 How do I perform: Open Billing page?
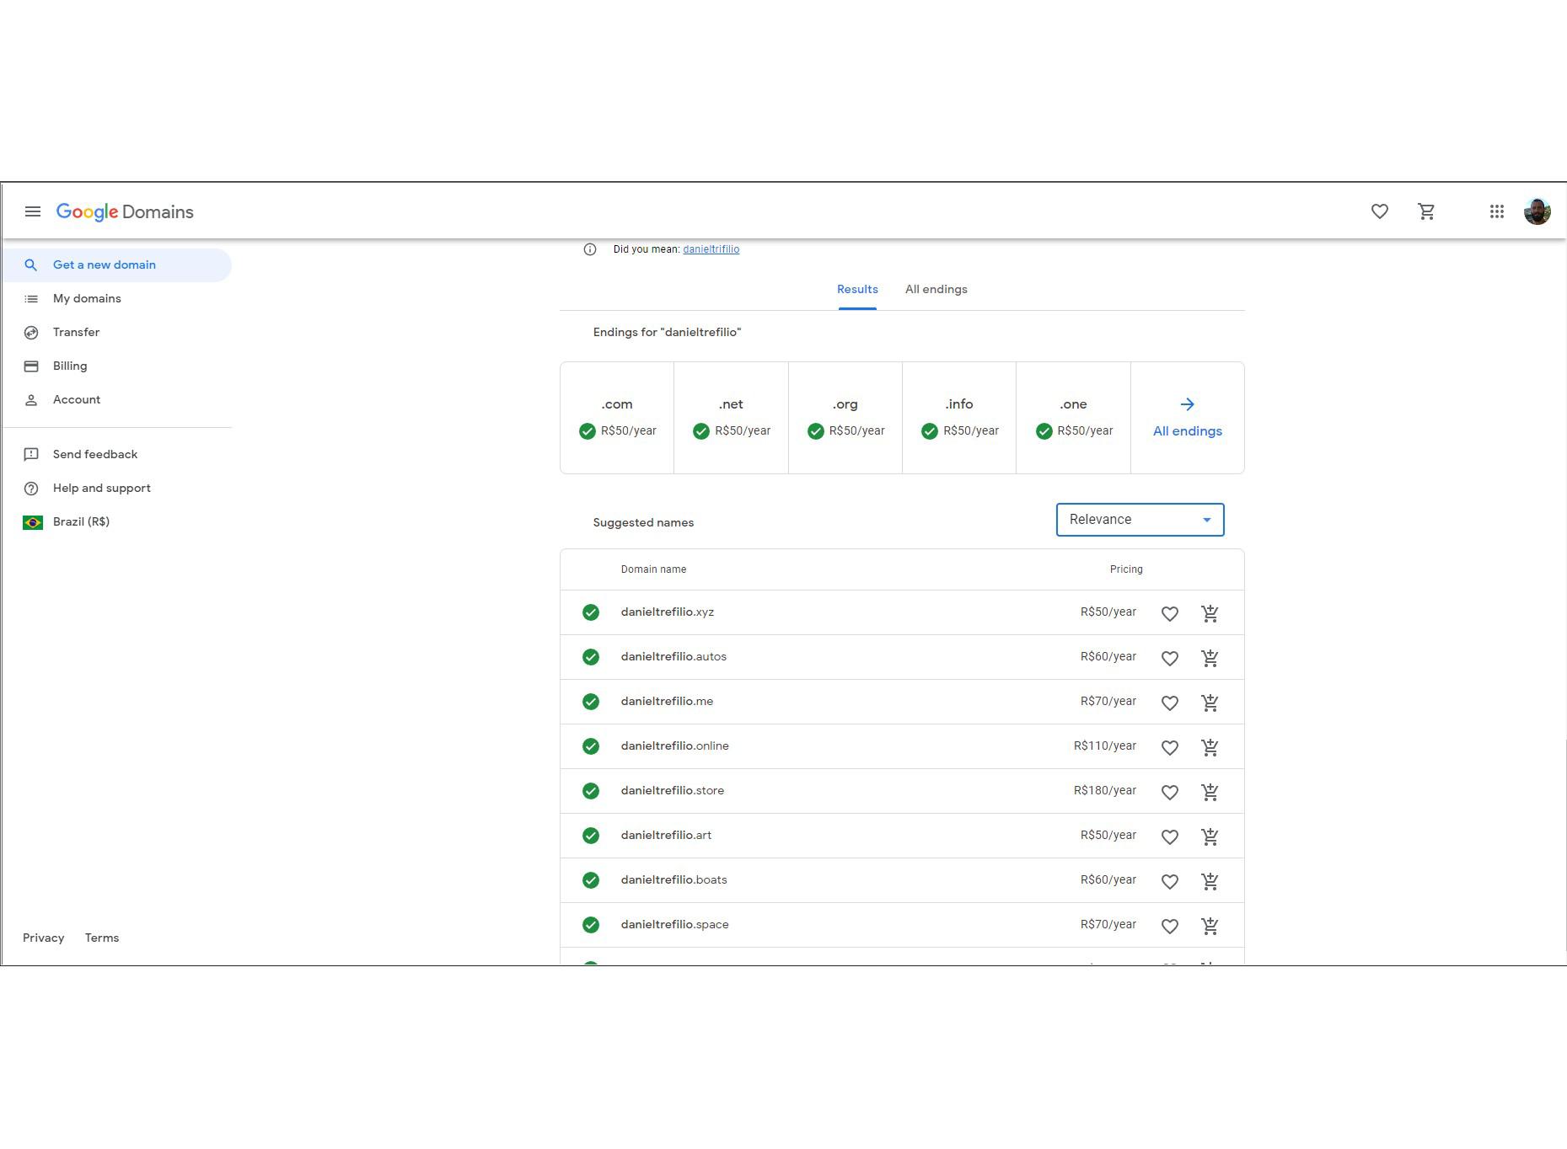(x=116, y=366)
